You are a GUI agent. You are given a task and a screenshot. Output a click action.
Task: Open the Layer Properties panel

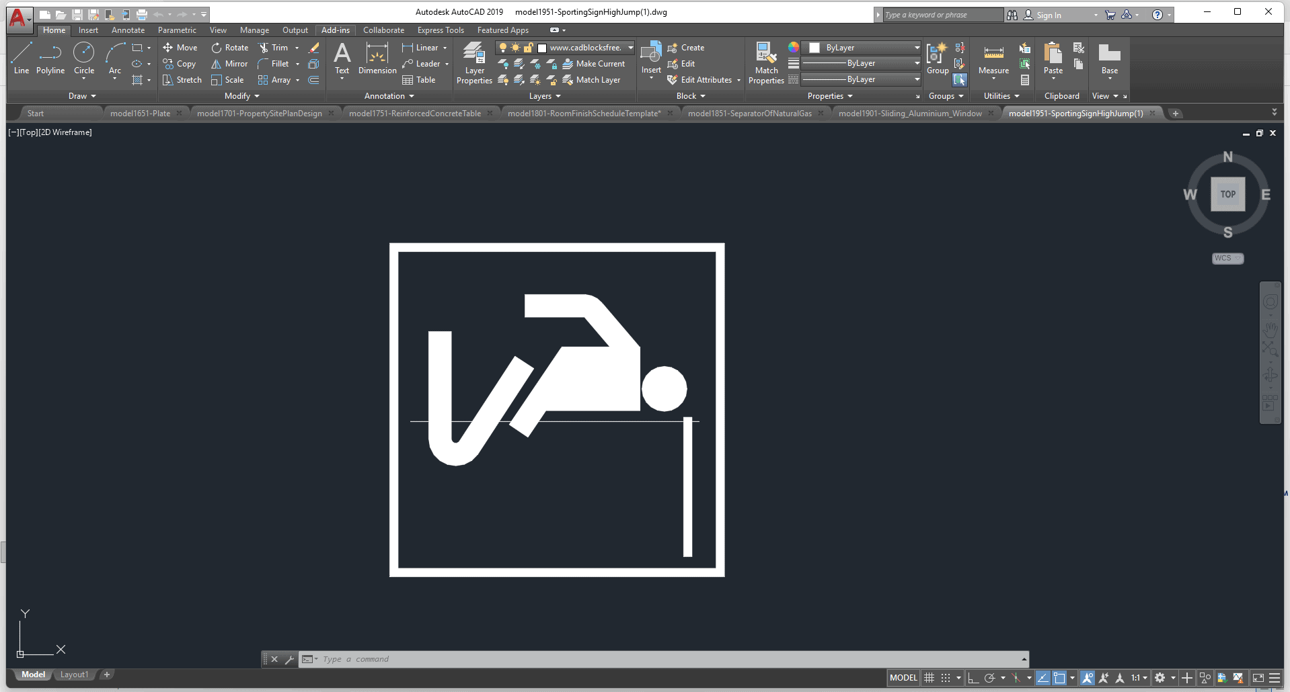point(474,62)
